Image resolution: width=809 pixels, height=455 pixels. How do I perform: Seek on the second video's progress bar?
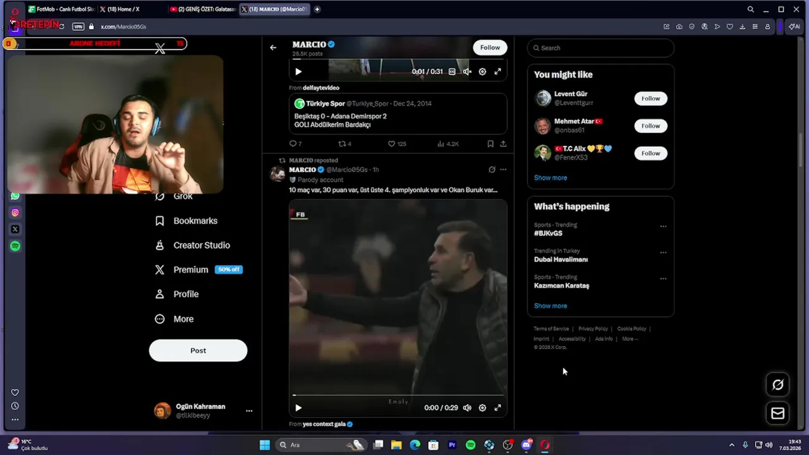(x=398, y=395)
